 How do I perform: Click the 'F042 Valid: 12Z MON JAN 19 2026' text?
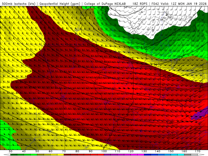[179, 4]
